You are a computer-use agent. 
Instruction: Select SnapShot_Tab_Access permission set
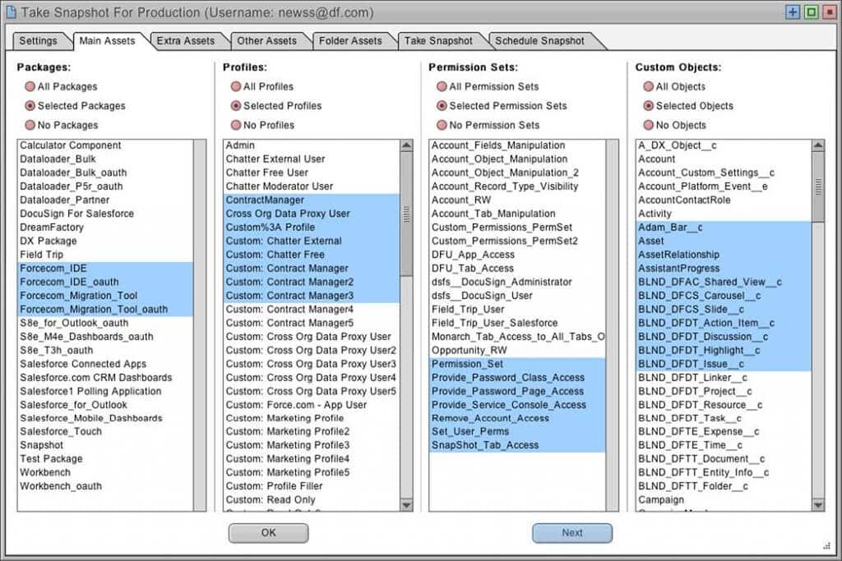pyautogui.click(x=517, y=444)
